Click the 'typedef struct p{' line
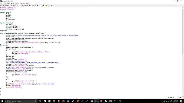Image resolution: width=184 pixels, height=103 pixels. click(7, 23)
